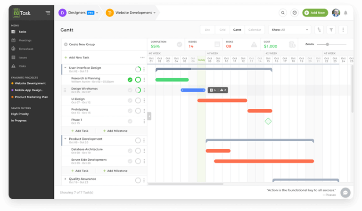This screenshot has width=362, height=211.
Task: Check the notifications bell icon
Action: [x=346, y=13]
